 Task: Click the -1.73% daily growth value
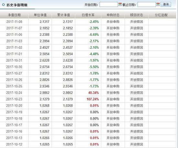pos(94,86)
